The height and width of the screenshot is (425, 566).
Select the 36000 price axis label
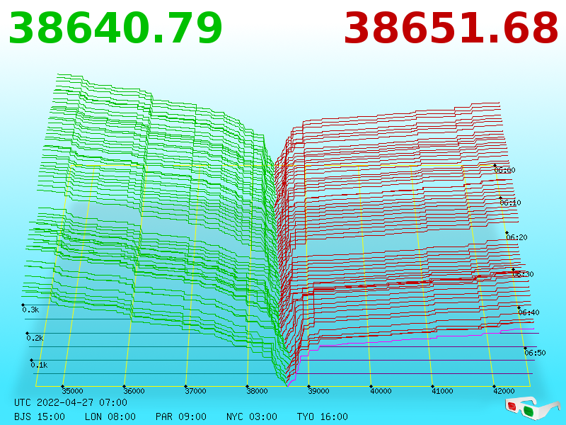pyautogui.click(x=134, y=391)
